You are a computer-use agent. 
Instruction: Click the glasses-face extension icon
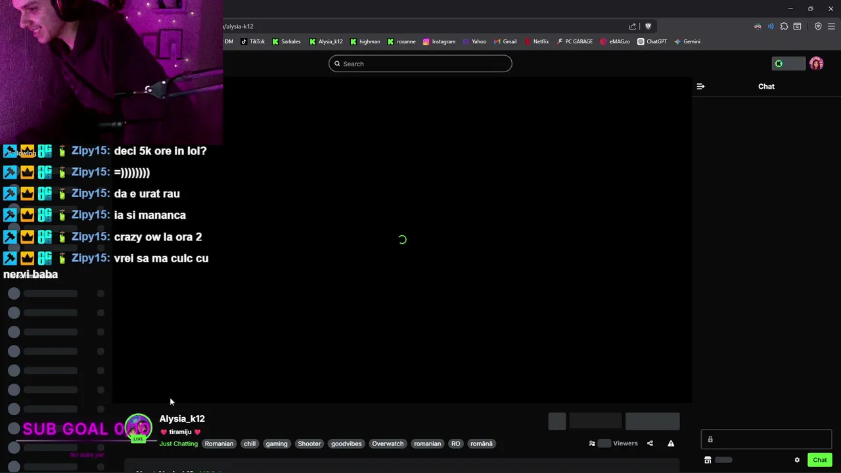758,26
